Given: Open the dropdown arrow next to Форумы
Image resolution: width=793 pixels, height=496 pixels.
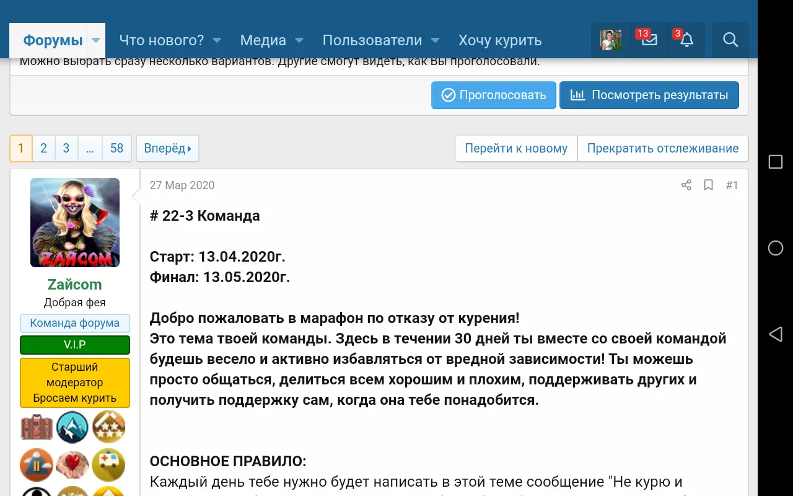Looking at the screenshot, I should click(x=96, y=40).
